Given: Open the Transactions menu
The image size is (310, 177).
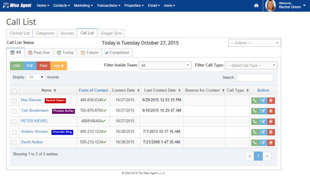Looking at the screenshot, I should [x=108, y=6].
